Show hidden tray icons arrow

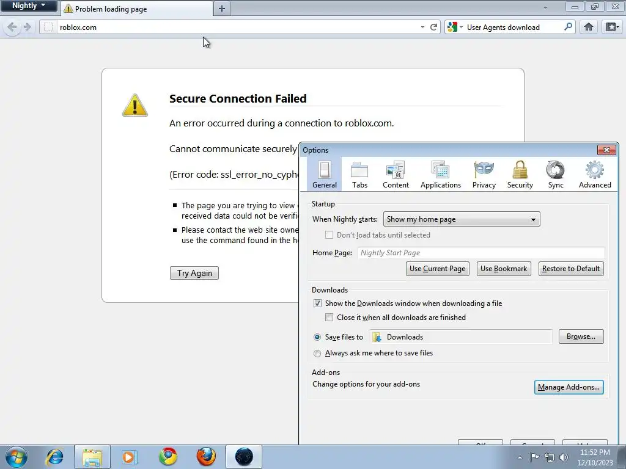(520, 457)
